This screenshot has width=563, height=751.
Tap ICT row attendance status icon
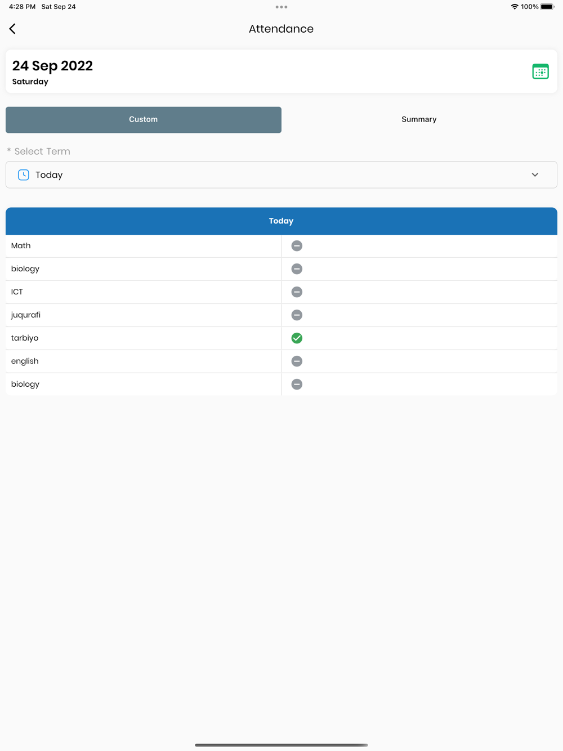[297, 292]
